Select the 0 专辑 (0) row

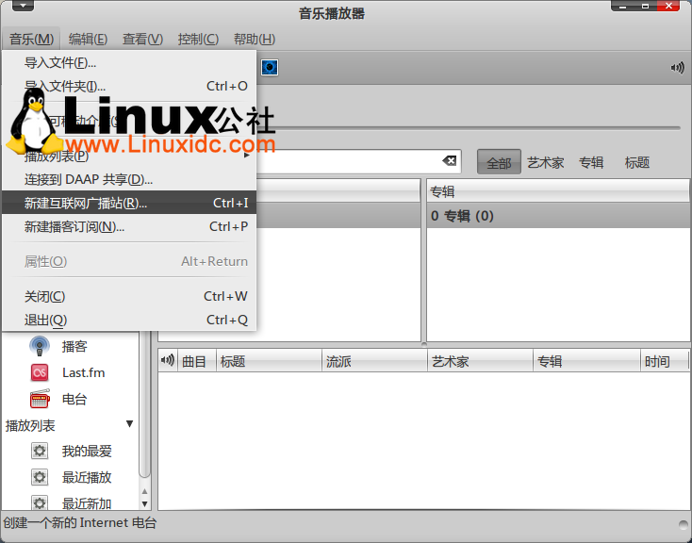558,216
